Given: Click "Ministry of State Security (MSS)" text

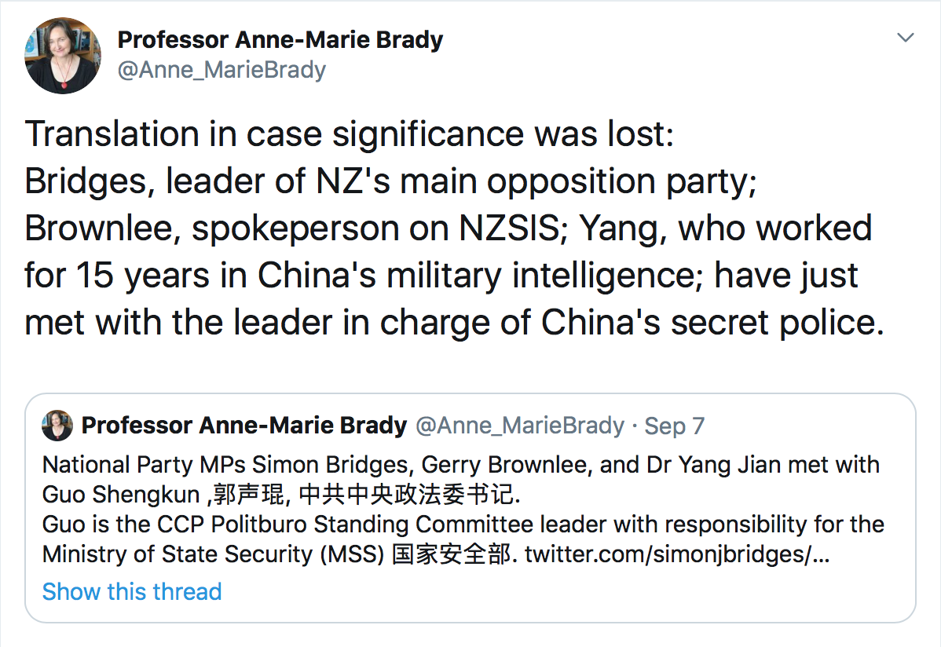Looking at the screenshot, I should (x=212, y=554).
